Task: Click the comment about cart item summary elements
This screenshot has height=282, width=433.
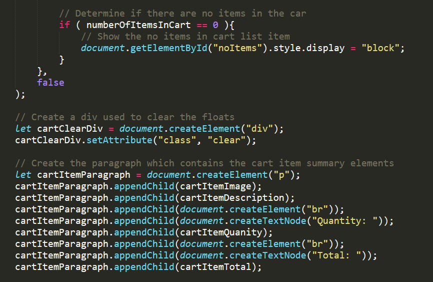Action: (x=204, y=163)
